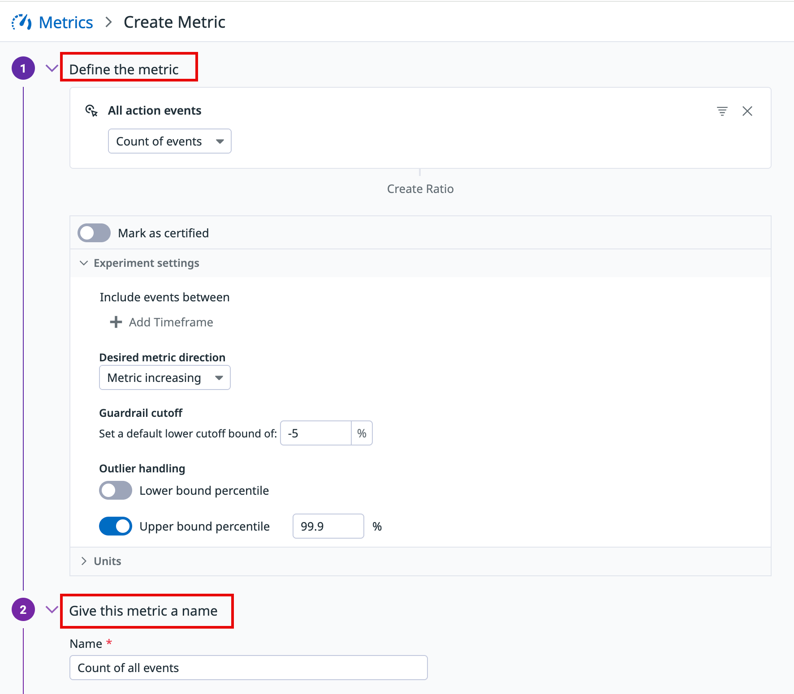
Task: Disable the Upper bound percentile toggle
Action: 116,526
